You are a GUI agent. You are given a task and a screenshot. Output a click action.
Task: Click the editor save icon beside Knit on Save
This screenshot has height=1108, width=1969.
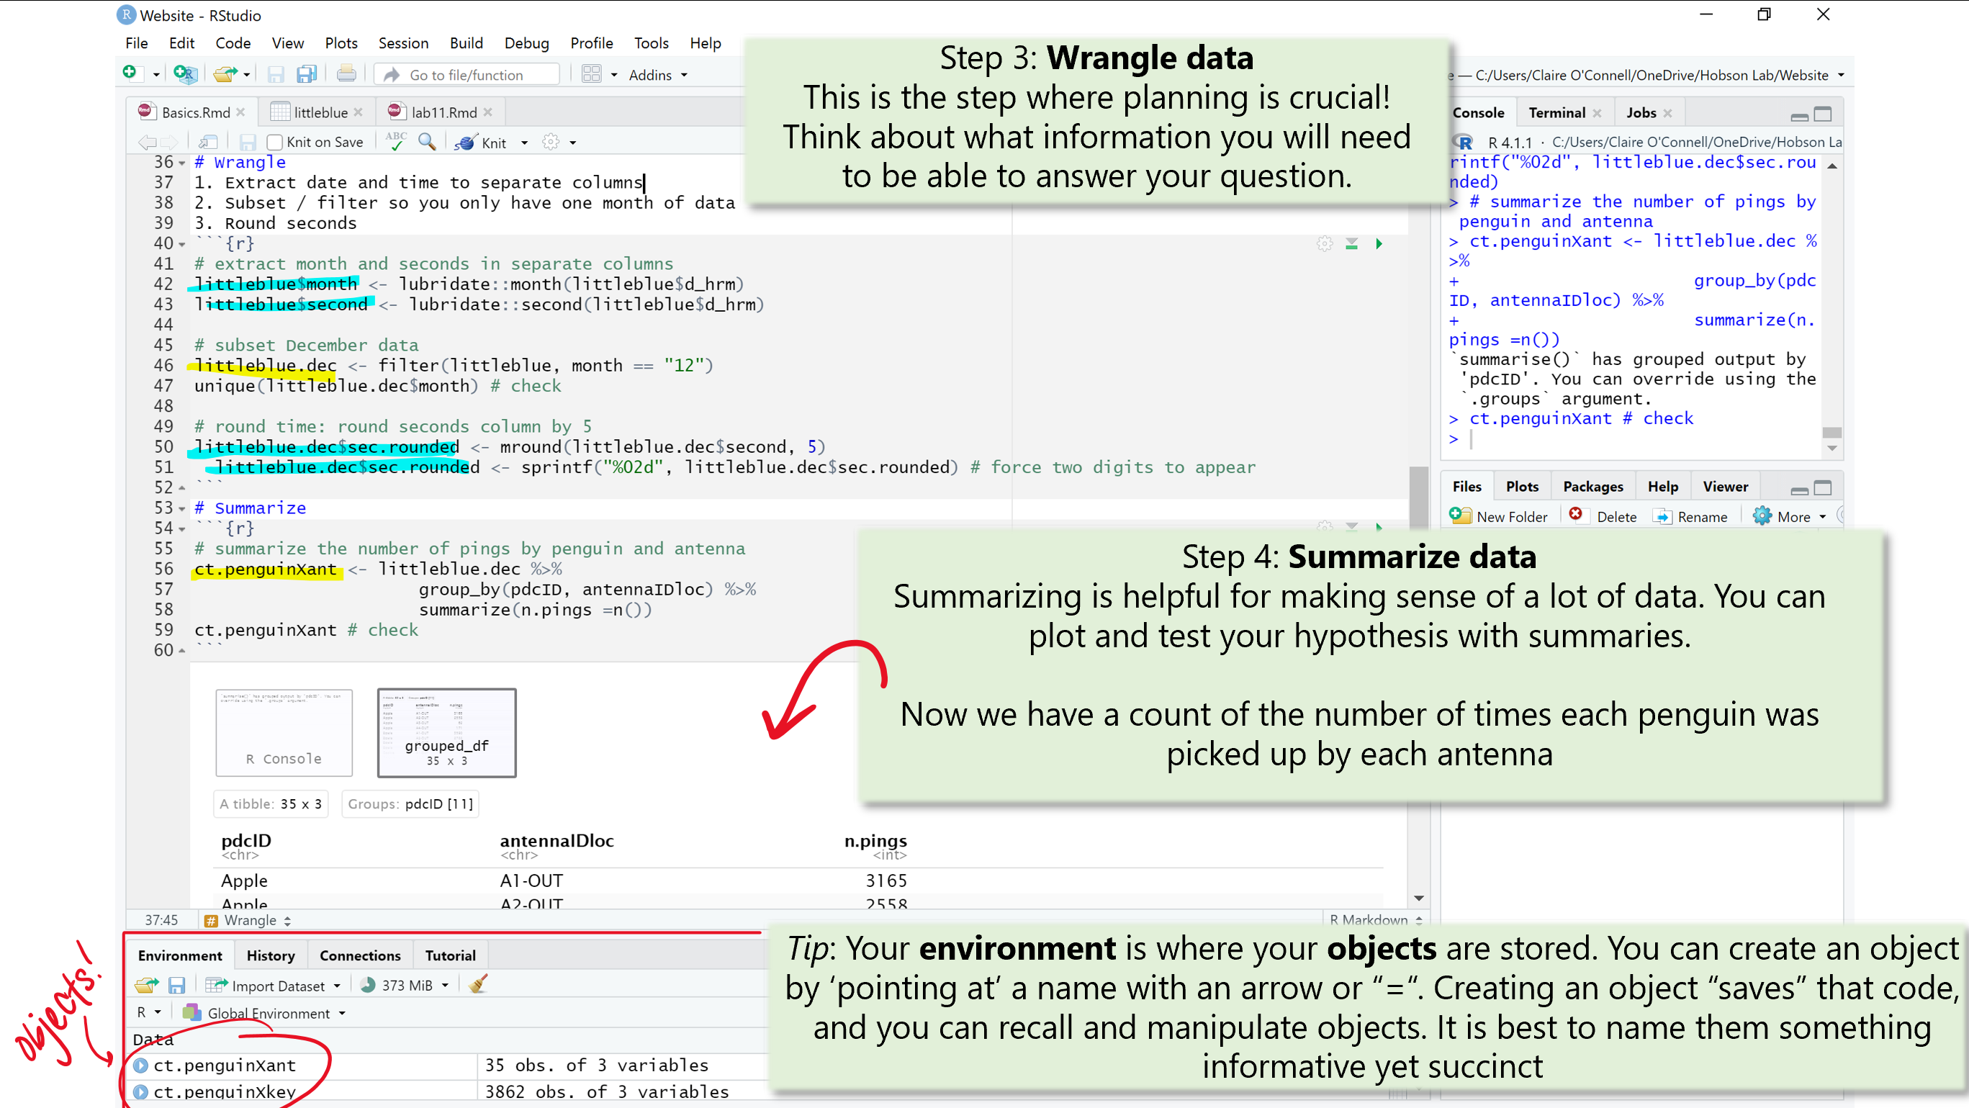tap(247, 142)
